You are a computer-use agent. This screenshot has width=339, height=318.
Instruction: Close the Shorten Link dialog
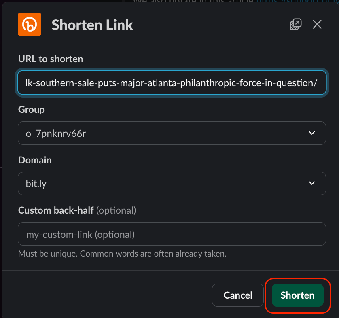click(x=317, y=24)
